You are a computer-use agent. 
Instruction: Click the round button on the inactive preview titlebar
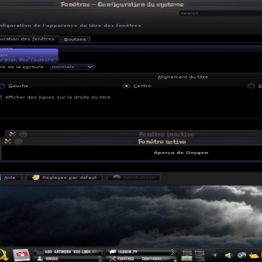point(23,134)
